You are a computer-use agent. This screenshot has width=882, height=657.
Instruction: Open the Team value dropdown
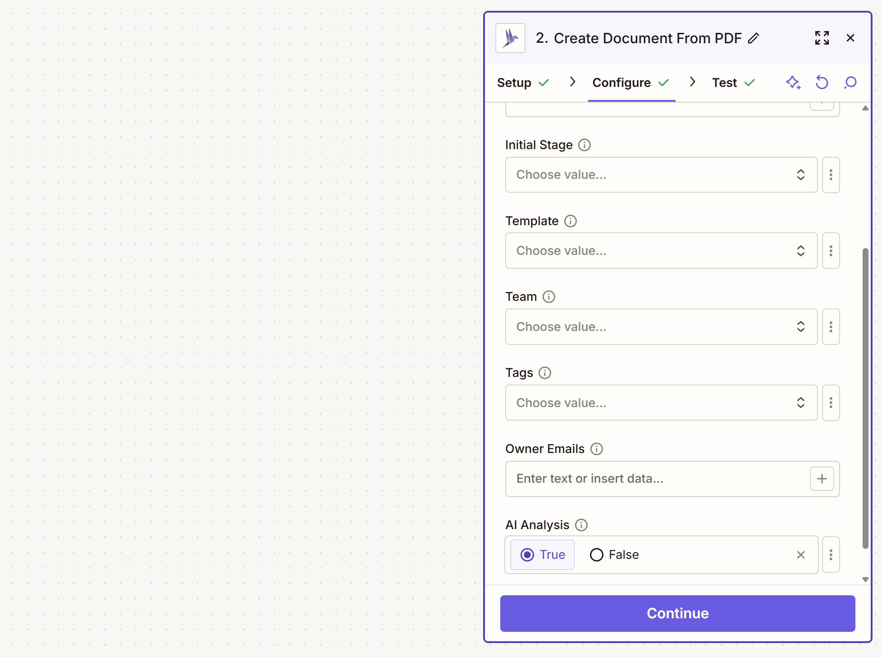(x=661, y=327)
